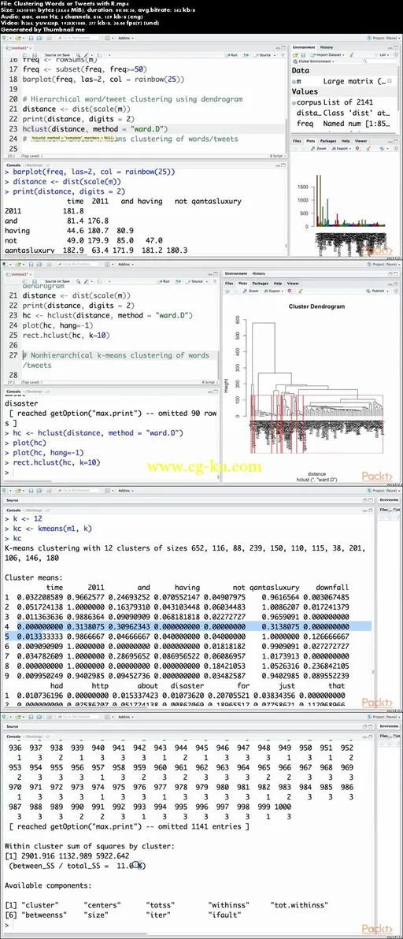Open Export dropdown above the barplot
Viewport: 403px width, 939px height.
pos(343,148)
